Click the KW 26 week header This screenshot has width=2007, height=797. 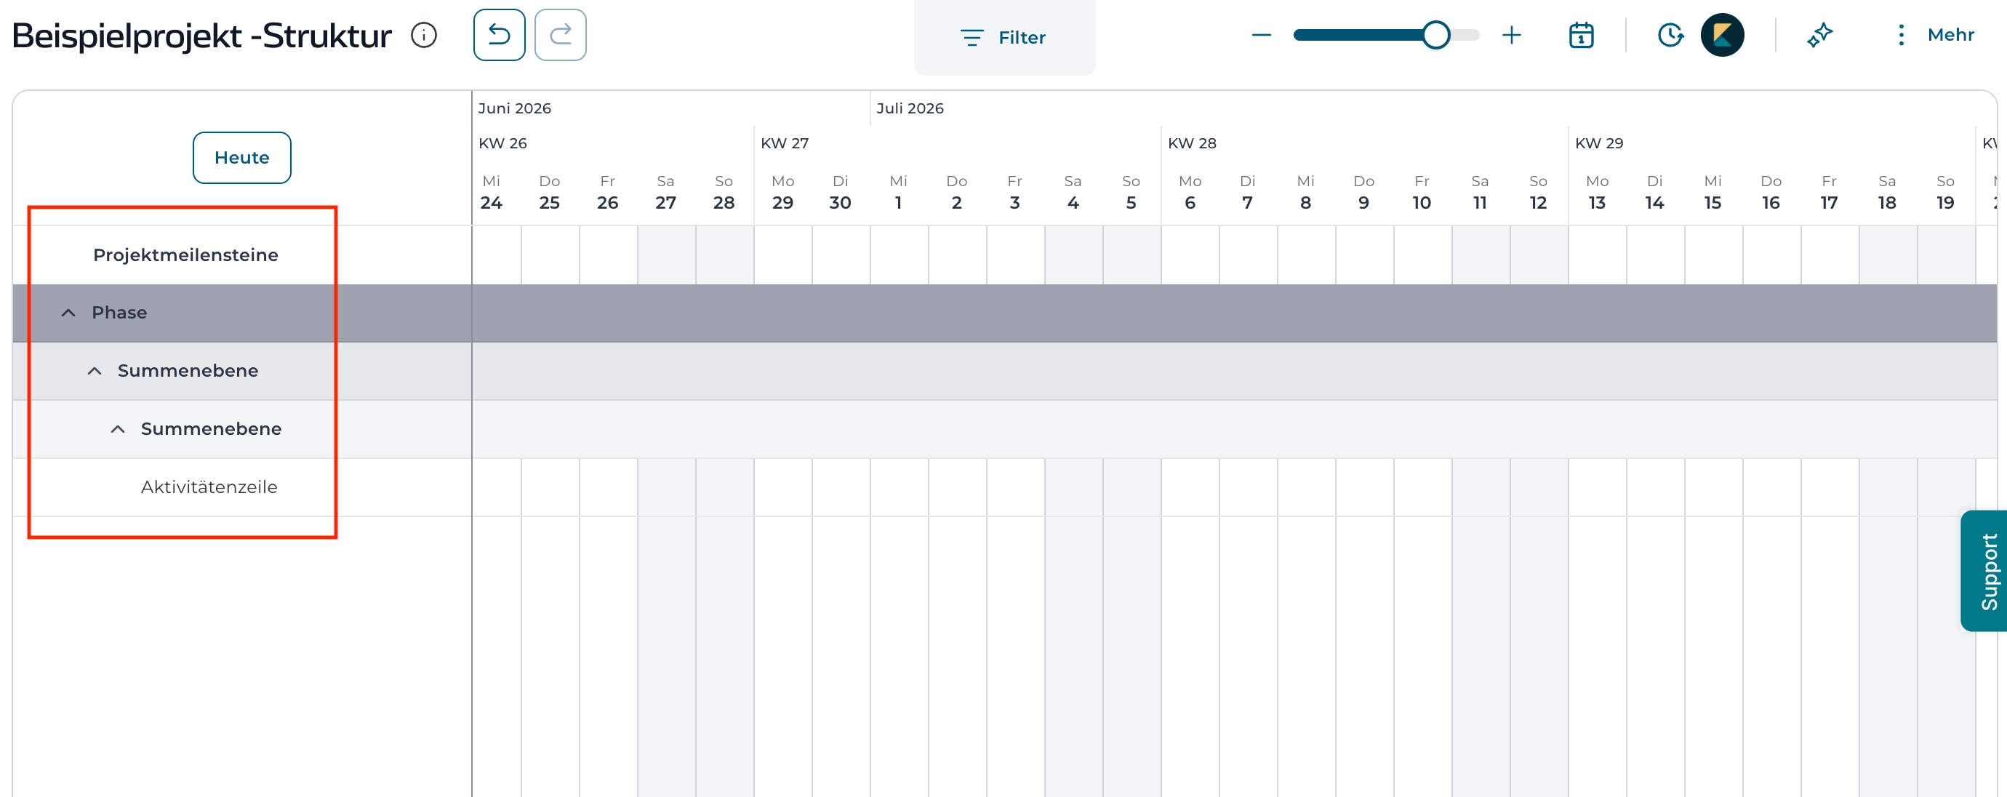pos(502,143)
